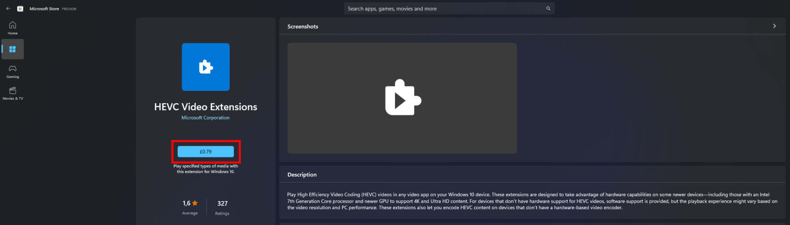
Task: Go back using the back arrow
Action: pos(8,8)
